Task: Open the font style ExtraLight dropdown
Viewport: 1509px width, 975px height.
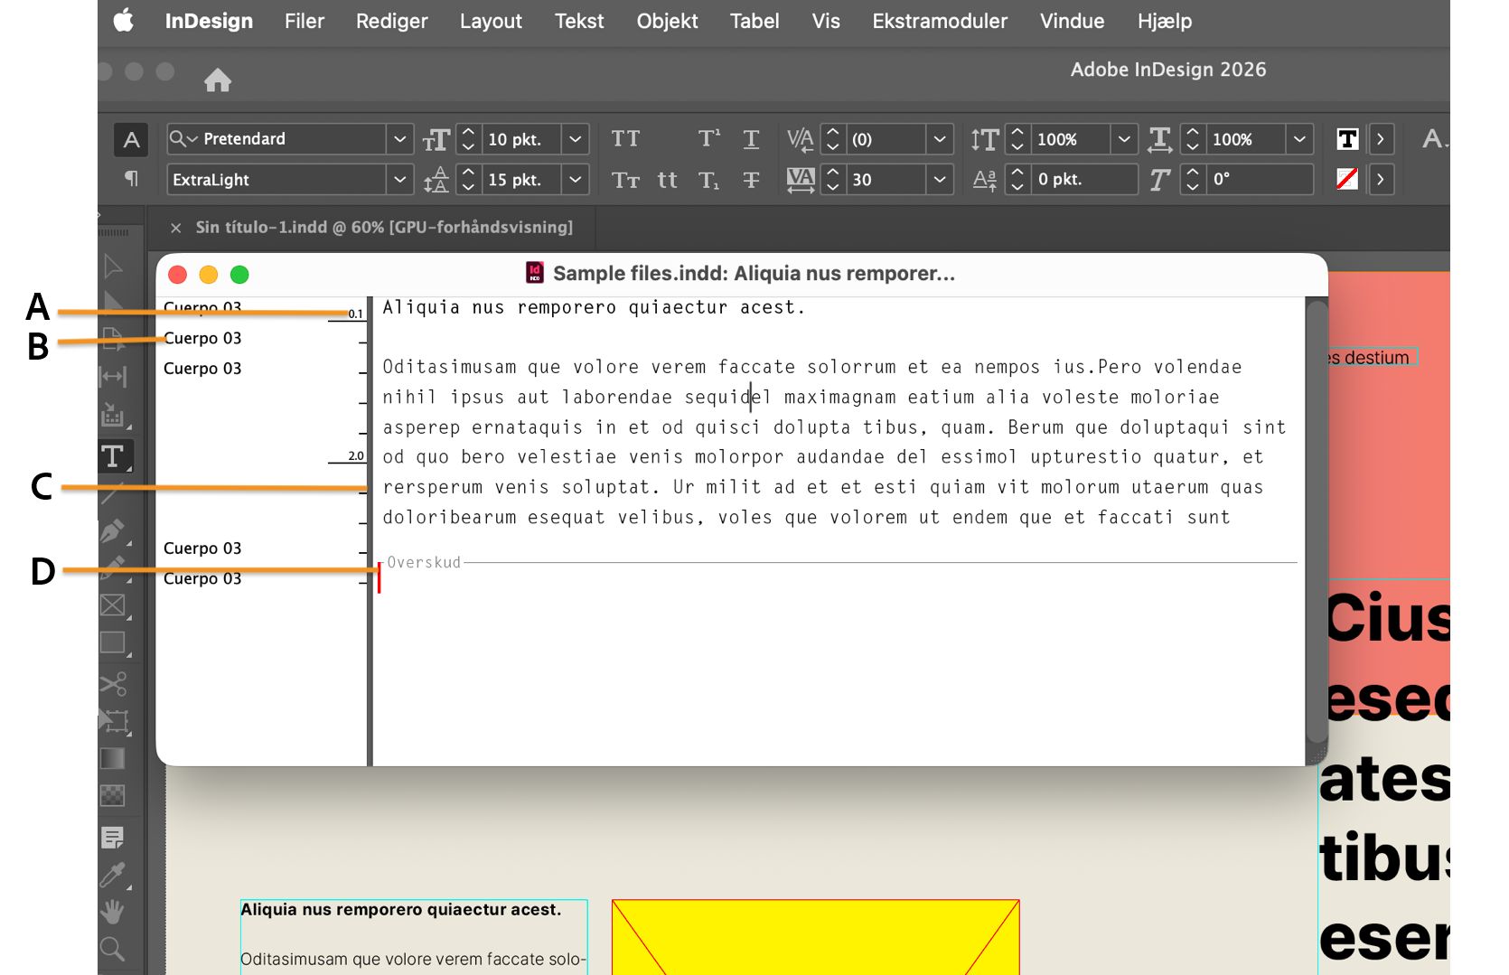Action: click(399, 180)
